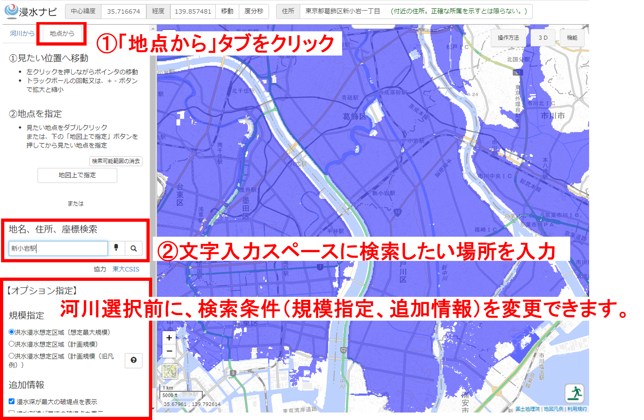Switch to the 河川から tab
Viewport: 644px width, 420px height.
coord(22,33)
